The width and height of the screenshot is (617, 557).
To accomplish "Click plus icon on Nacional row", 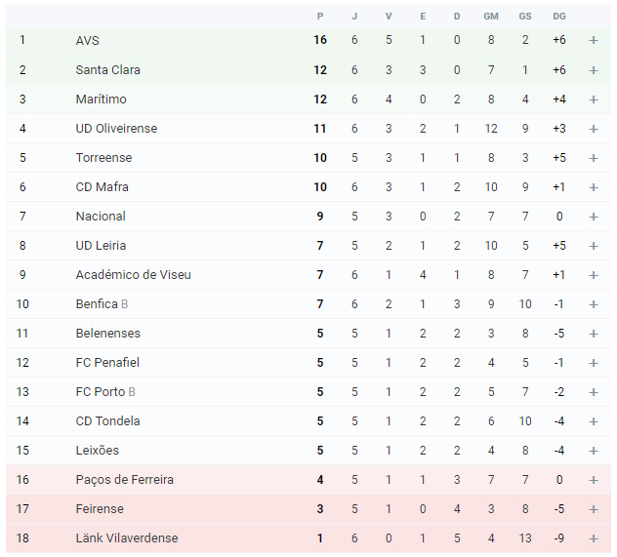I will click(x=594, y=217).
